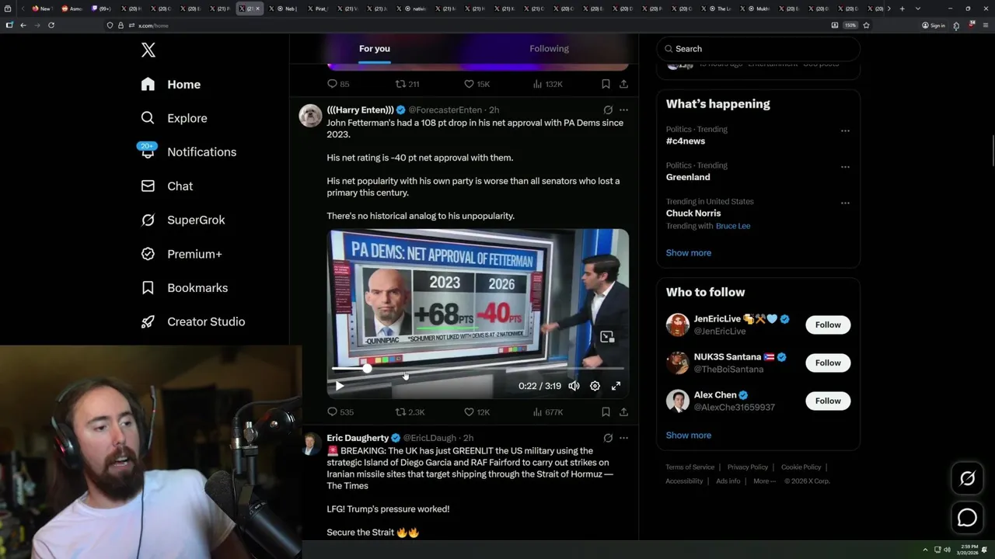This screenshot has width=995, height=559.
Task: Open more options on Harry Enten's post
Action: click(623, 110)
